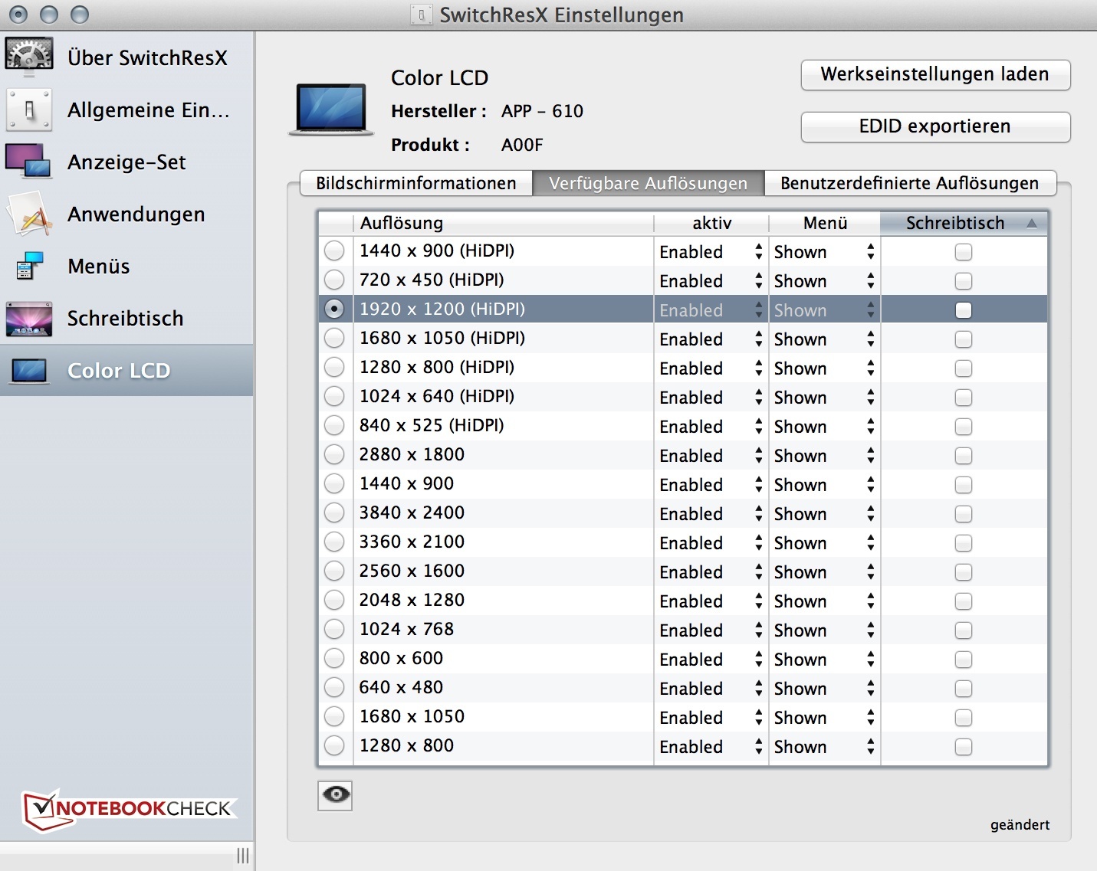Open aktiv dropdown for 1280 x 800 (HiDPI)
1097x871 pixels.
pyautogui.click(x=711, y=368)
